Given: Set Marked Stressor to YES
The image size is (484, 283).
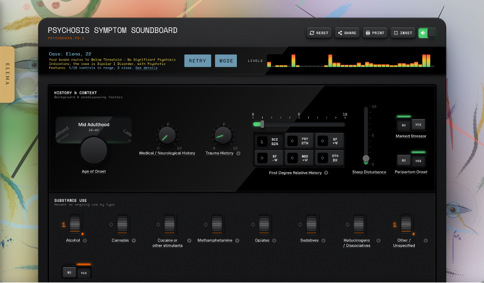Looking at the screenshot, I should coord(418,124).
